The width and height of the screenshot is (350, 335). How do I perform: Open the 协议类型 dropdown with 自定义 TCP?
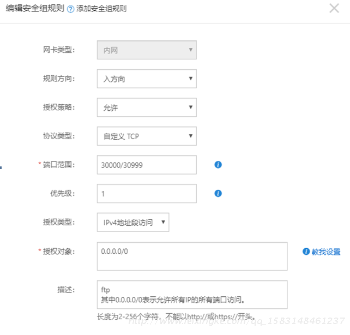(x=146, y=136)
